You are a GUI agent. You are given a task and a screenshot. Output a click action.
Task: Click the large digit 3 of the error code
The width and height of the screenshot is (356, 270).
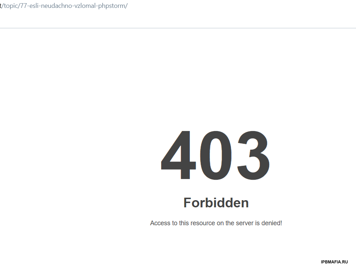click(253, 155)
